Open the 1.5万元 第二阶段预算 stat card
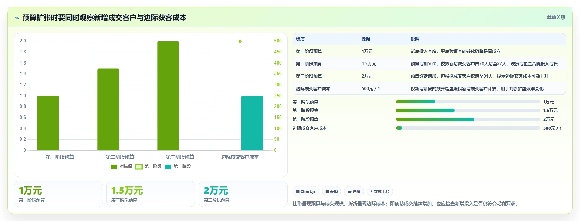580x221 pixels. click(x=151, y=194)
